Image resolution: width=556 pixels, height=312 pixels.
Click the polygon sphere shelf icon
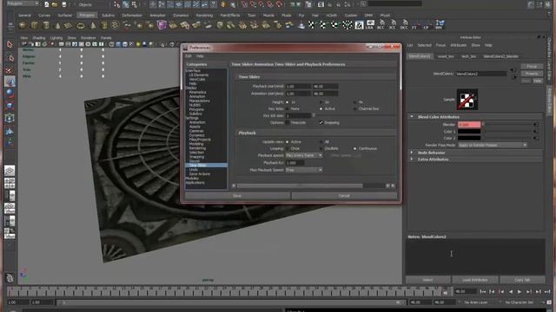coord(23,25)
